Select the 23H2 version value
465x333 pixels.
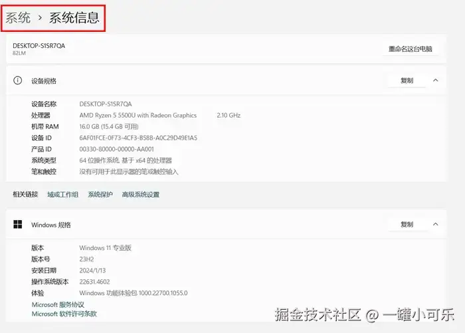click(x=86, y=259)
